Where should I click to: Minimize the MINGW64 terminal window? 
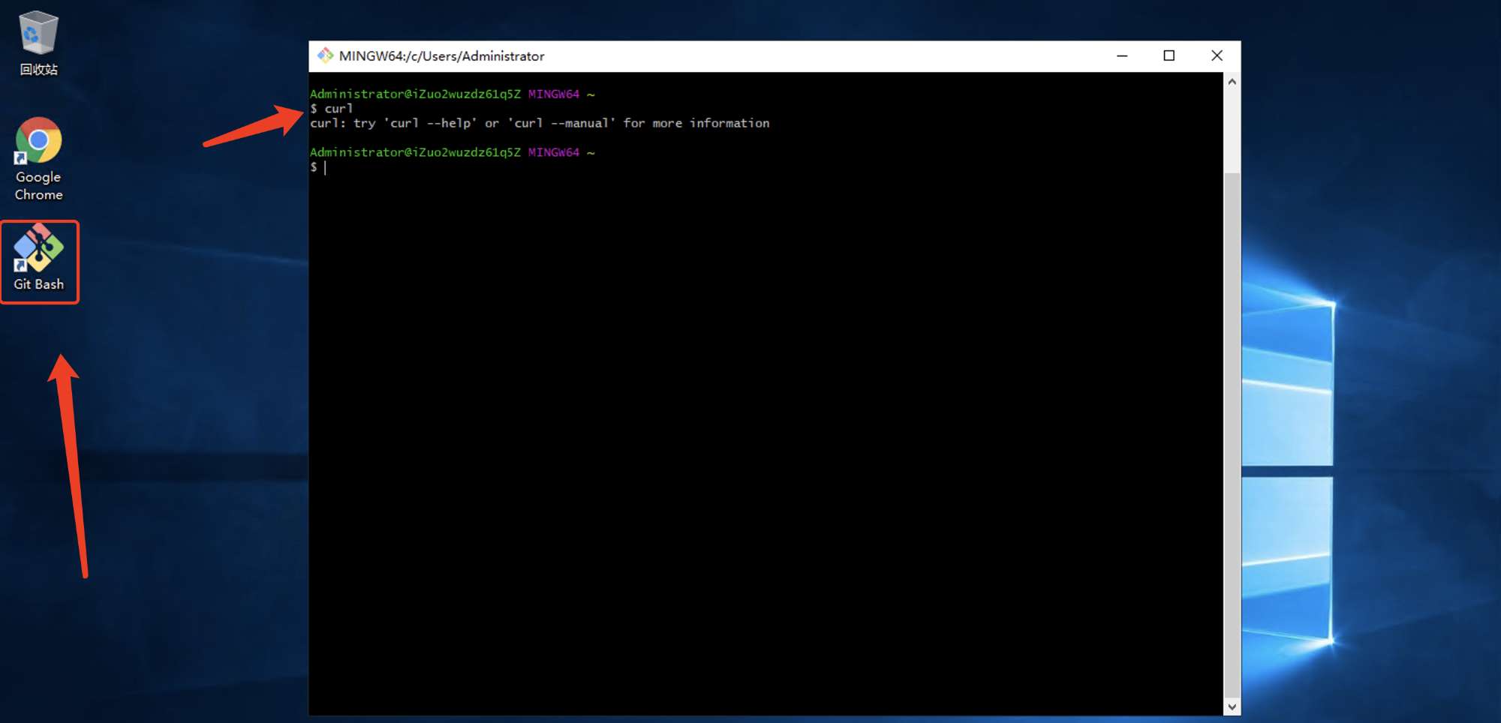coord(1122,55)
